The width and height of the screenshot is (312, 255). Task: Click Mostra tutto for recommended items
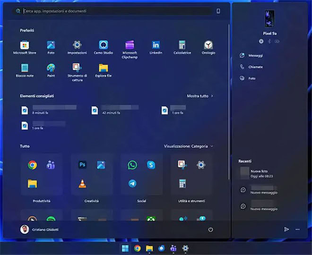(200, 96)
